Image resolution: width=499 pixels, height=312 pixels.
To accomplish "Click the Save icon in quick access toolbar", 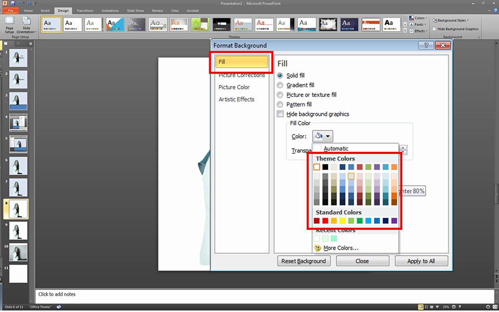I will click(12, 3).
